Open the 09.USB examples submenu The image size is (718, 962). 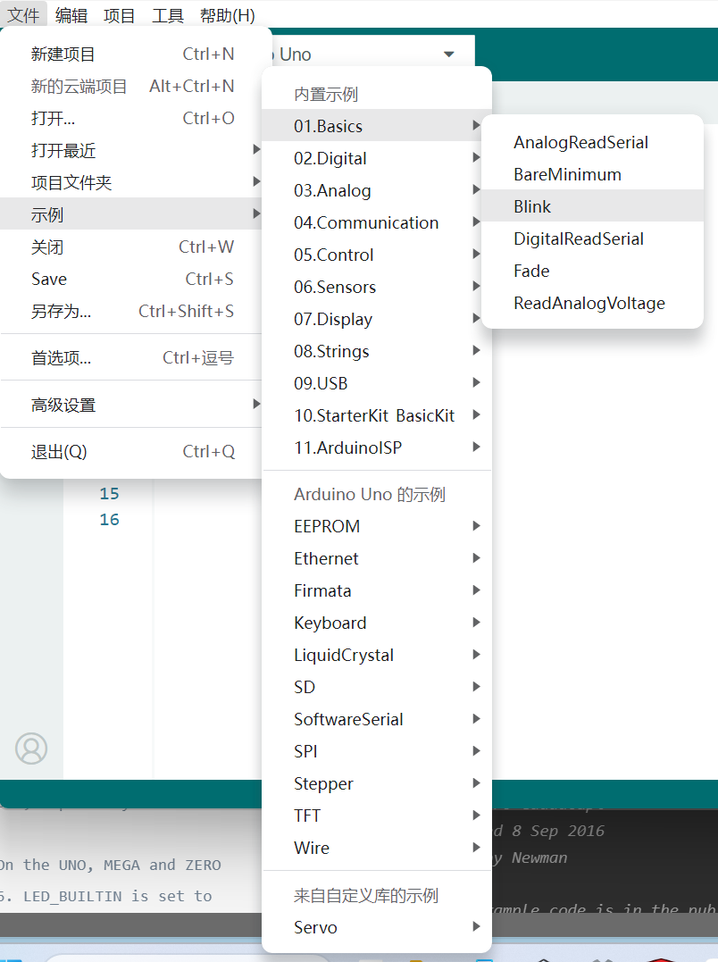point(377,383)
